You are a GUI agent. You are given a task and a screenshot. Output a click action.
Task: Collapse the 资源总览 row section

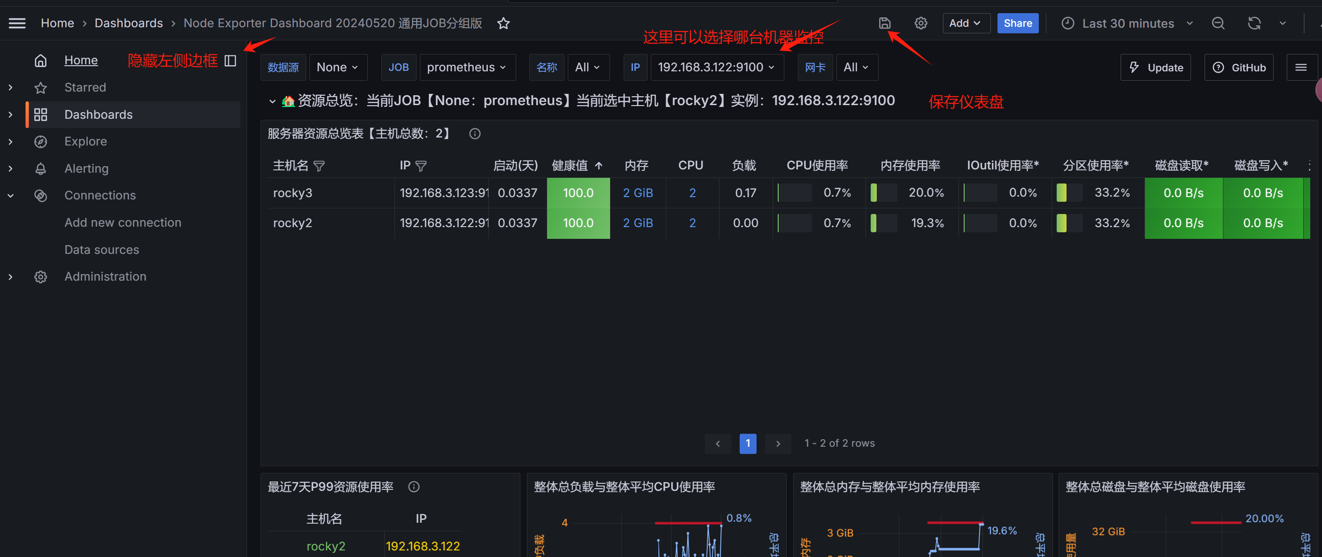[x=272, y=101]
